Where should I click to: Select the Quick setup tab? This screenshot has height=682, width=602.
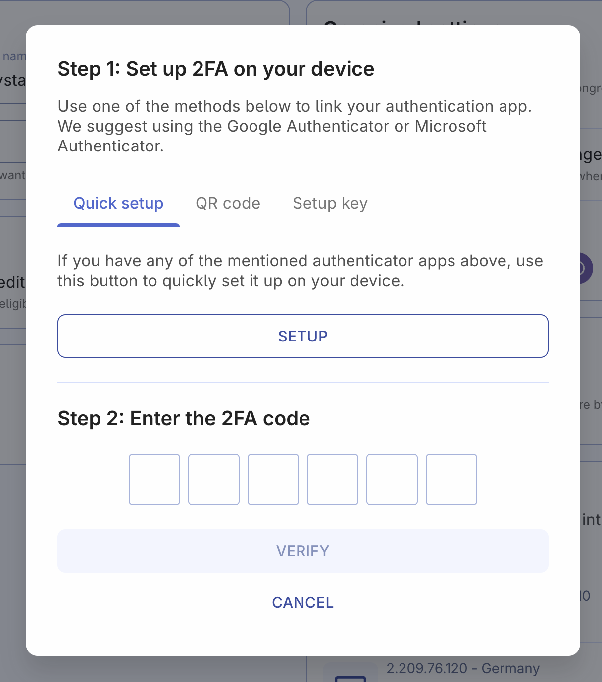click(x=118, y=203)
